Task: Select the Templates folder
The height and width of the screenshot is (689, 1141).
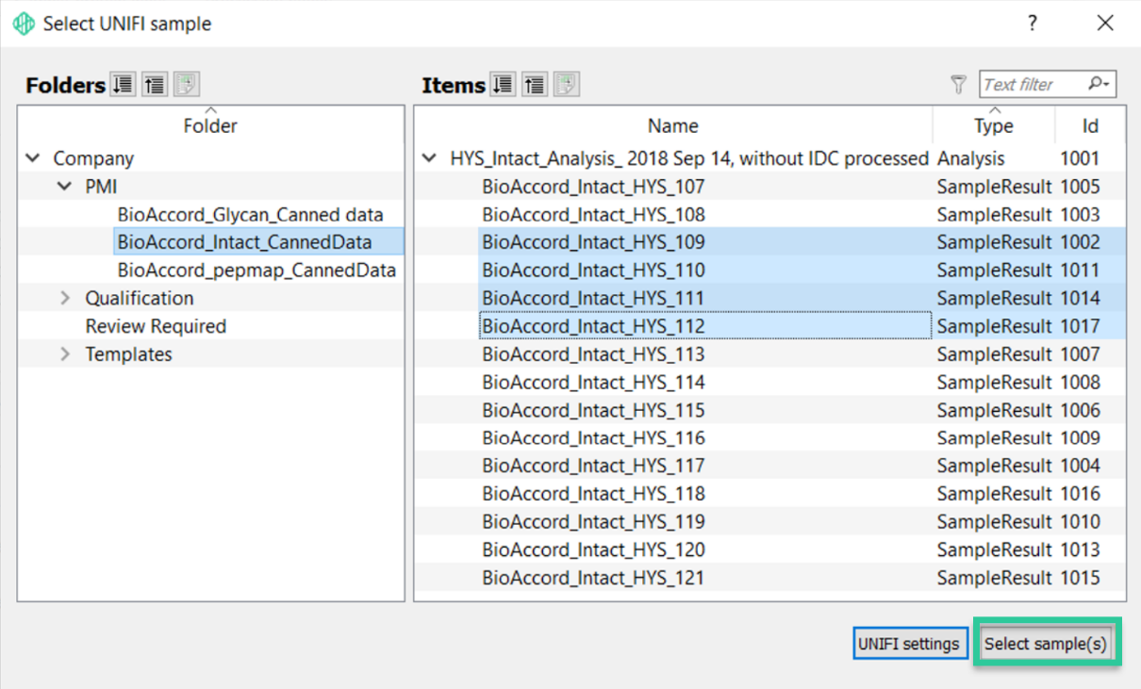Action: 128,354
